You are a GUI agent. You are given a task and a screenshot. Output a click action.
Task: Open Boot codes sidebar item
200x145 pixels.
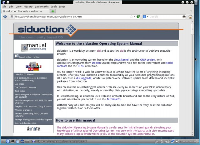[x=20, y=91]
